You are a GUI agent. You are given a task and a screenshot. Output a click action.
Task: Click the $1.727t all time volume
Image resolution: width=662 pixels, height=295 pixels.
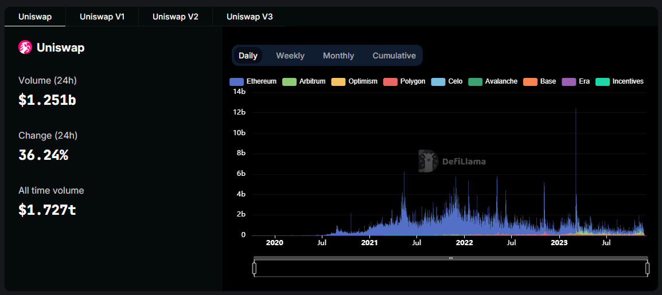(47, 210)
